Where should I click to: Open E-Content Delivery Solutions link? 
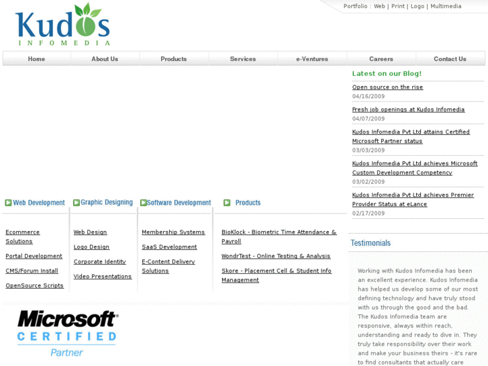(x=168, y=267)
